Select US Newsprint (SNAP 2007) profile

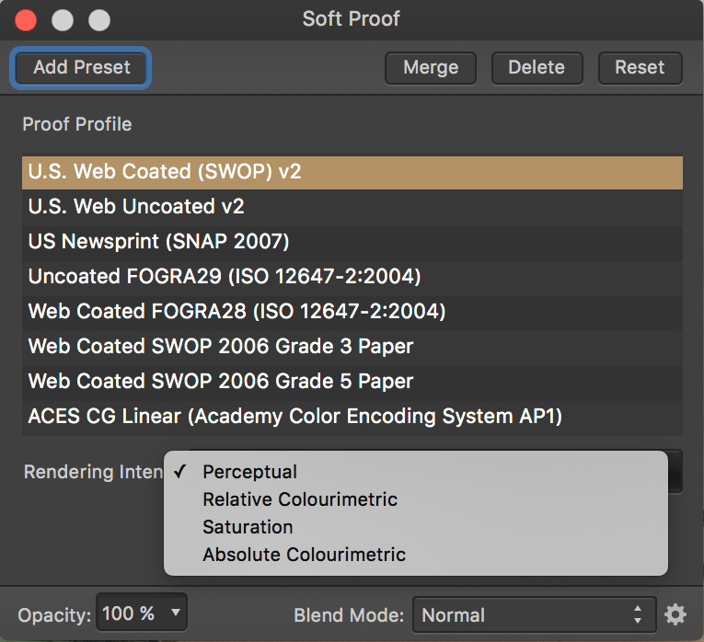pyautogui.click(x=352, y=242)
